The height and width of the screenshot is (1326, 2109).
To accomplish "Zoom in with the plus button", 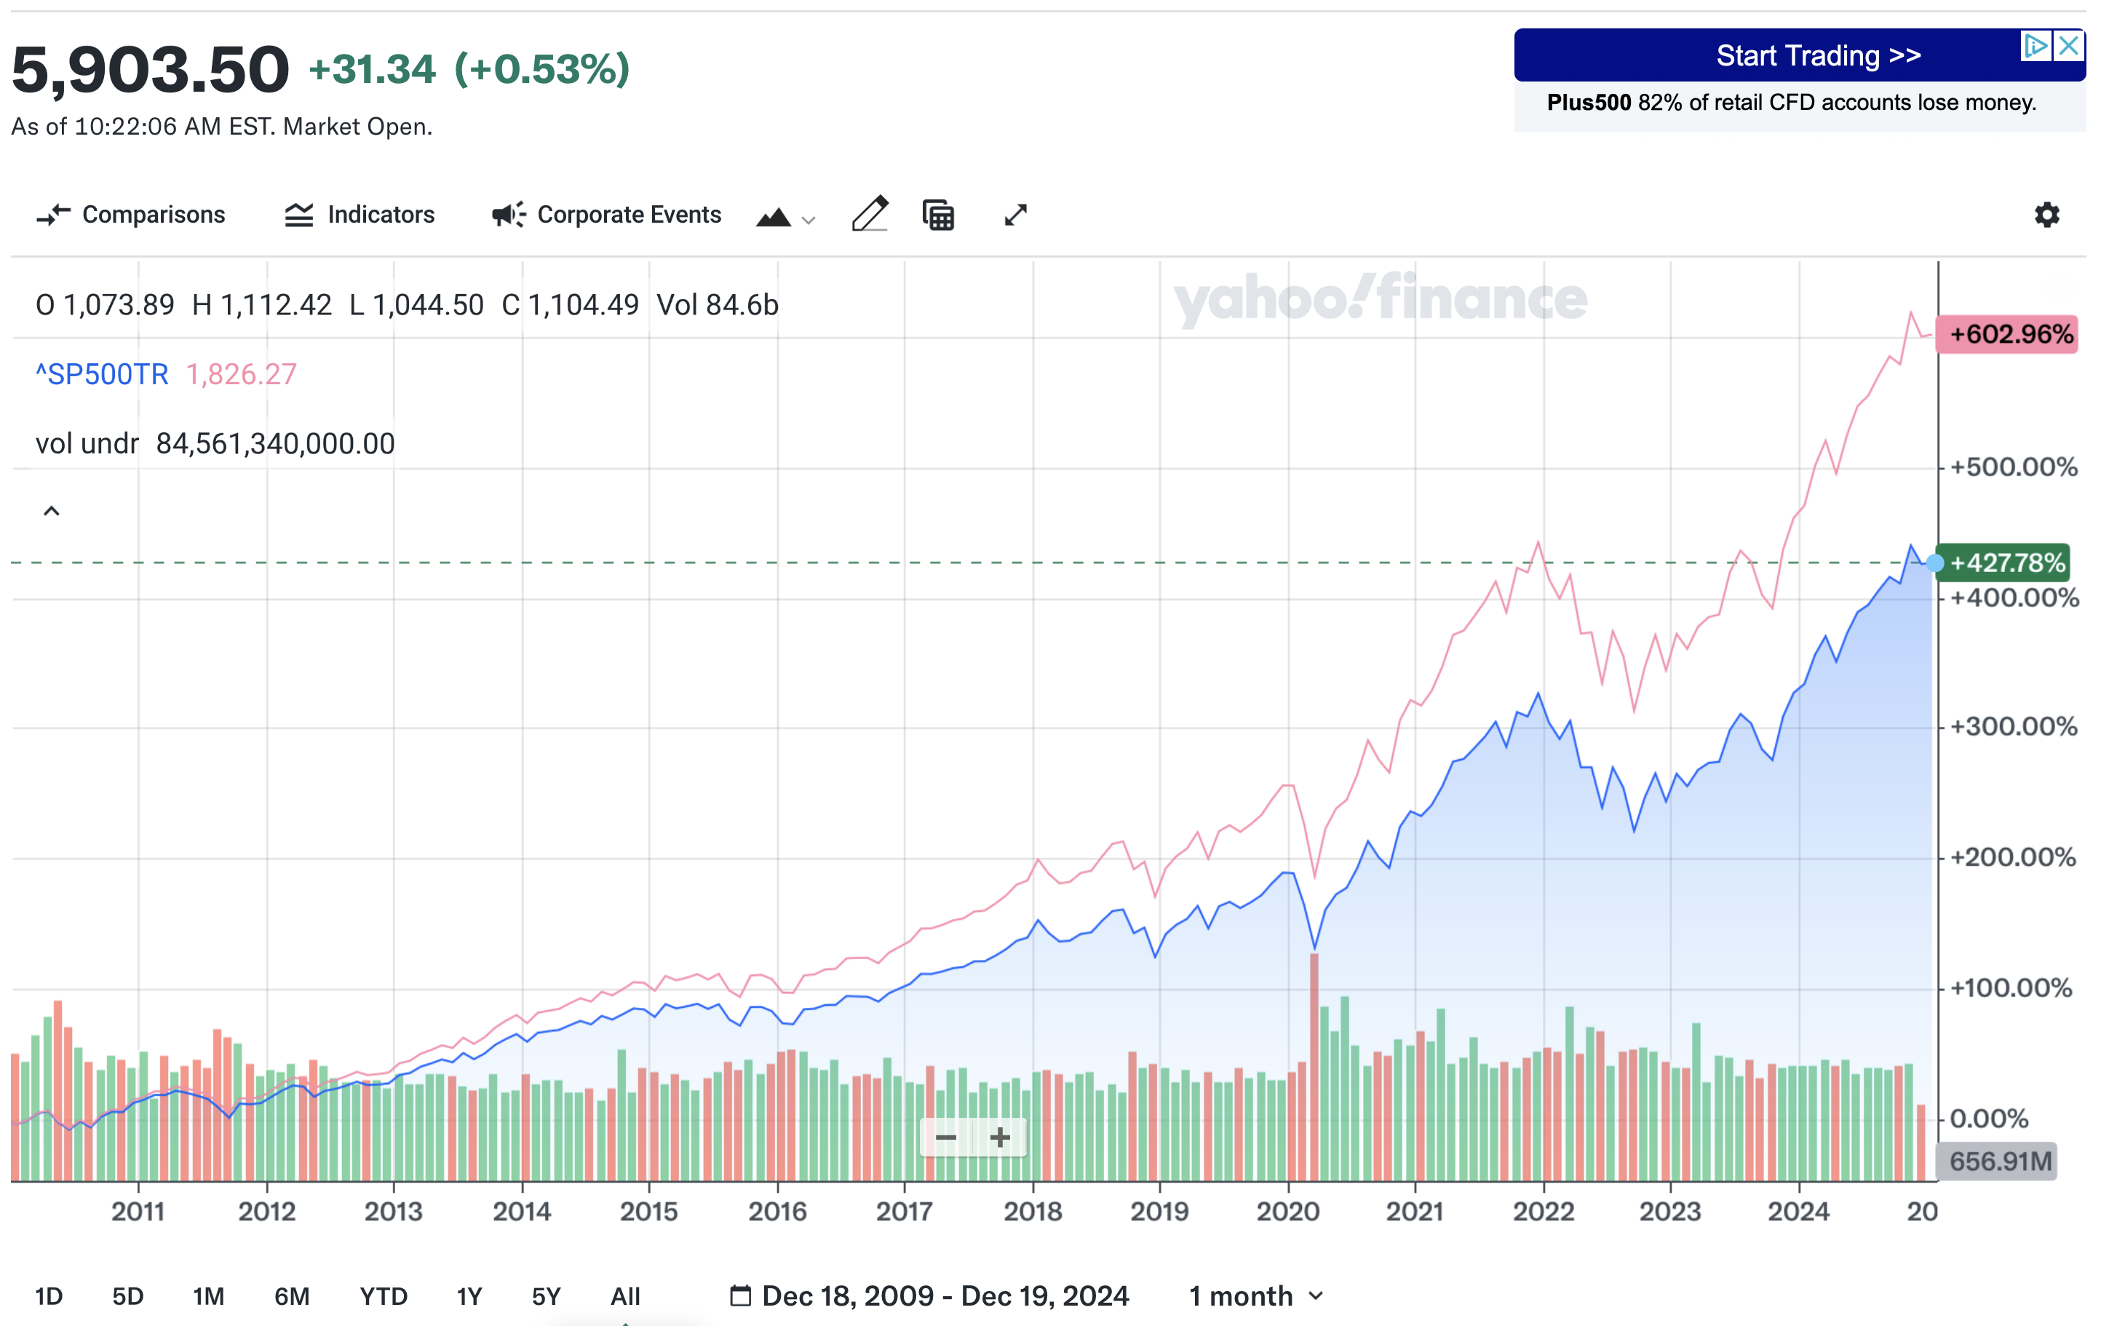I will point(999,1138).
